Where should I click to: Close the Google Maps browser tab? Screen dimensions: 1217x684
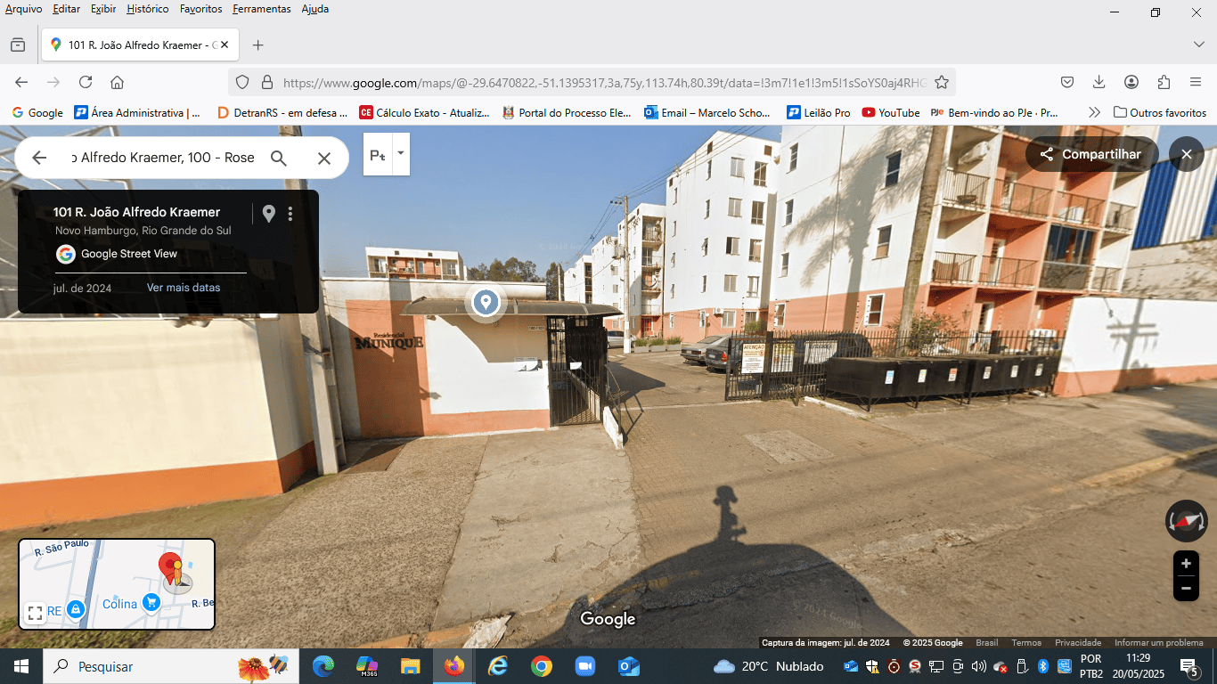(x=225, y=45)
